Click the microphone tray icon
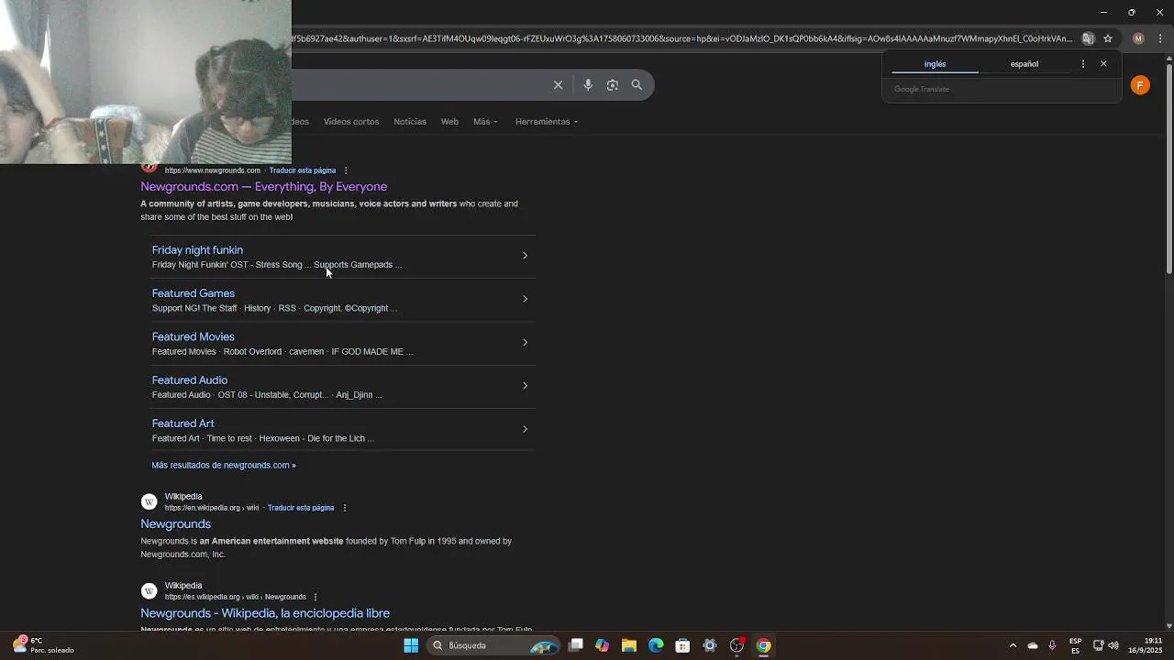 click(1052, 645)
